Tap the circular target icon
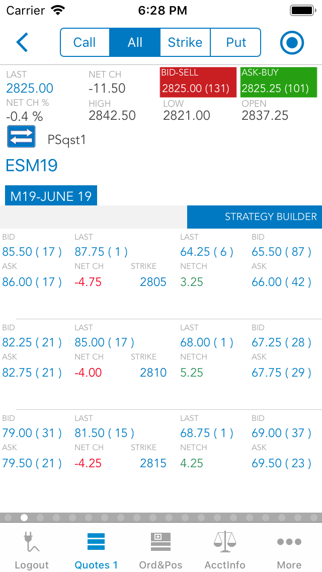322x572 pixels. pyautogui.click(x=292, y=43)
